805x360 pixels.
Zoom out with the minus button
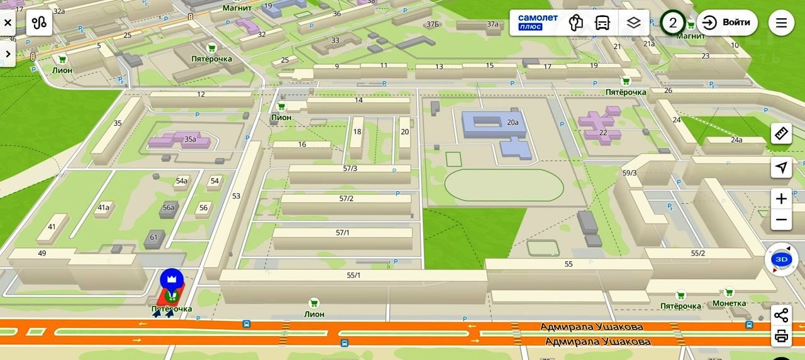[x=781, y=220]
